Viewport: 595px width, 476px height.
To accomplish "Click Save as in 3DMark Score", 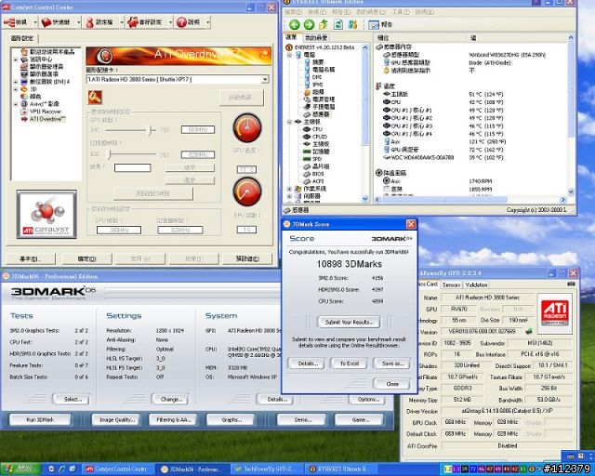I will coord(391,364).
